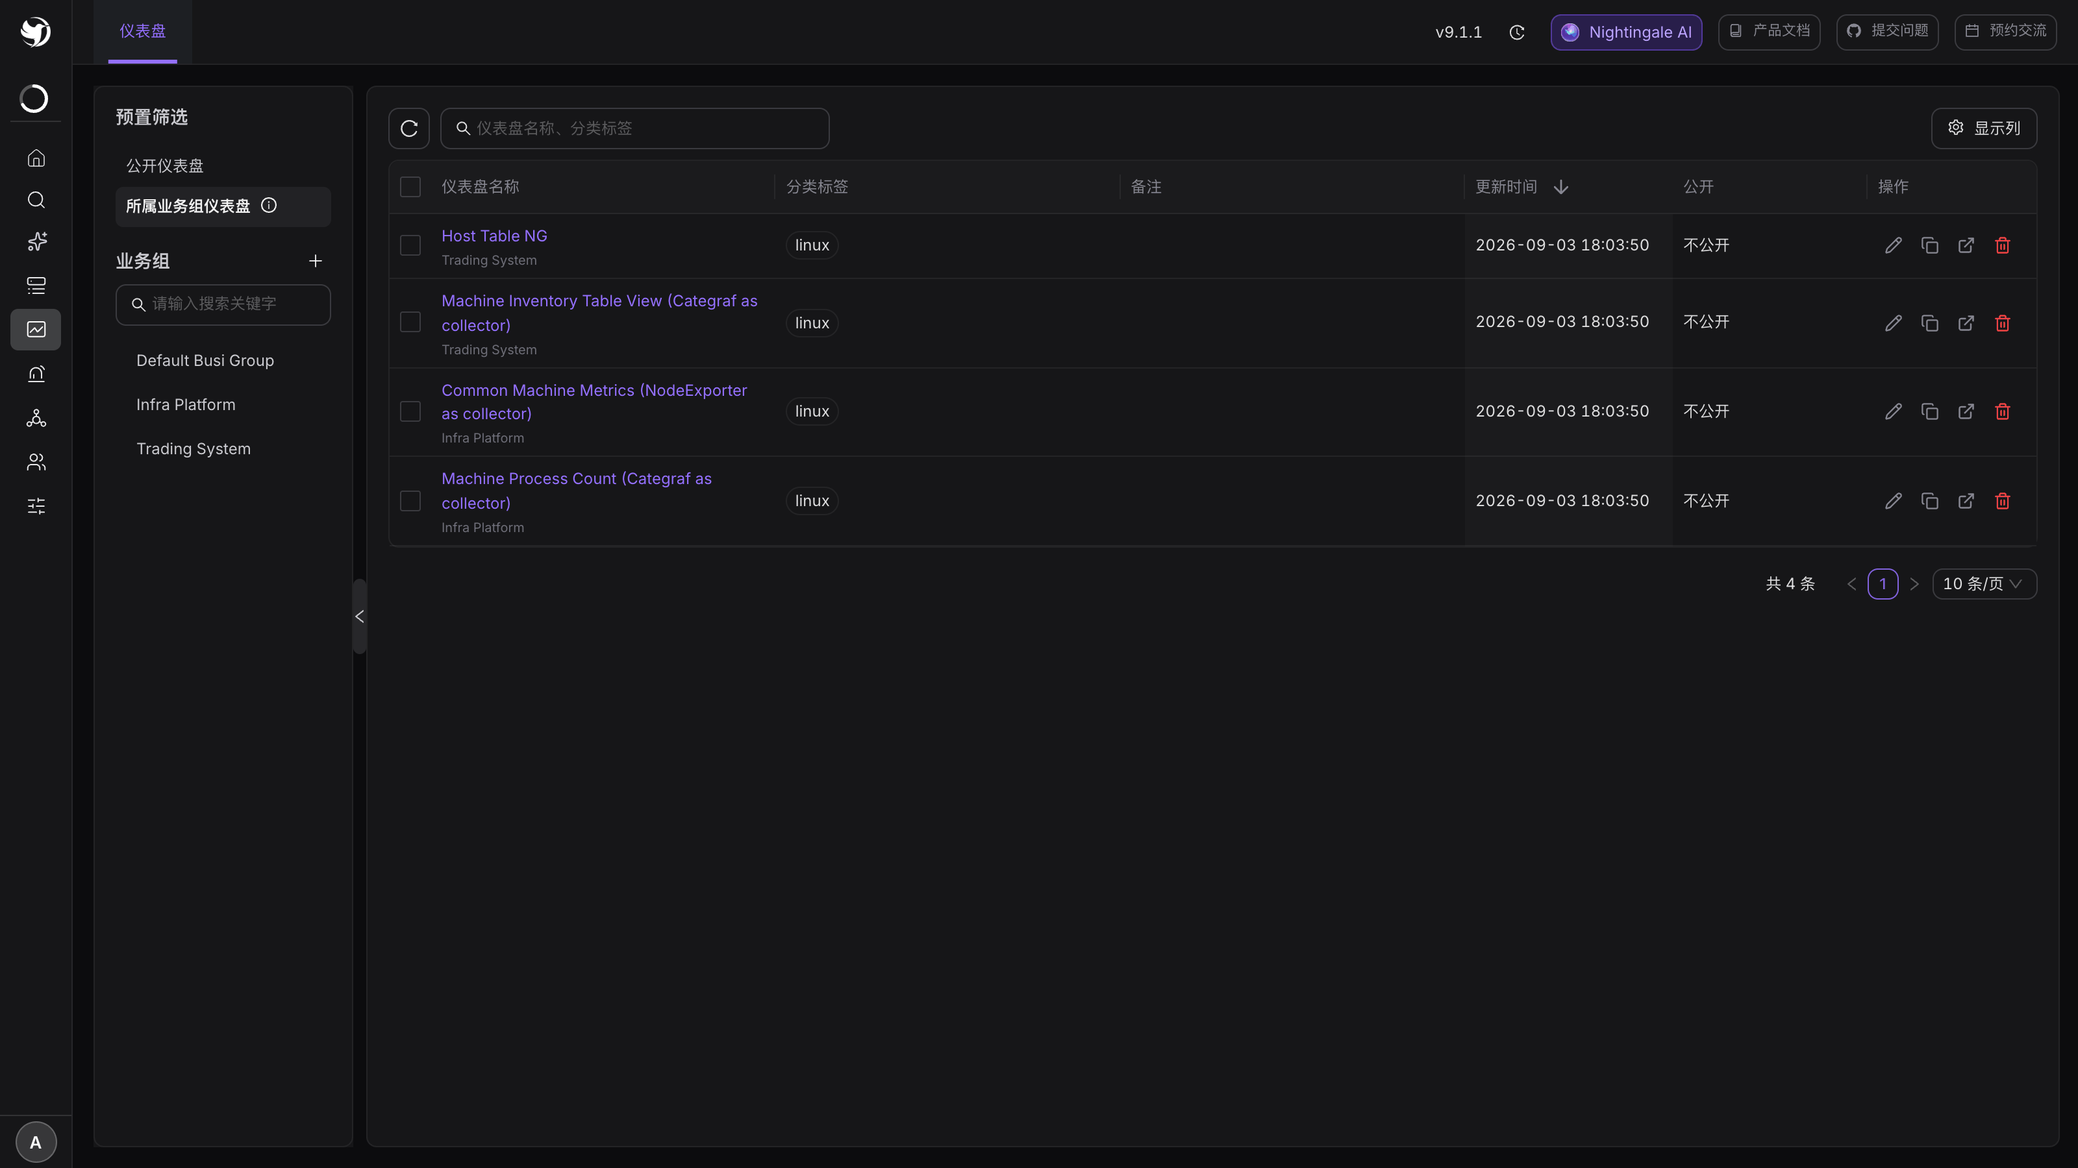
Task: Delete the Host Table NG dashboard
Action: (2002, 245)
